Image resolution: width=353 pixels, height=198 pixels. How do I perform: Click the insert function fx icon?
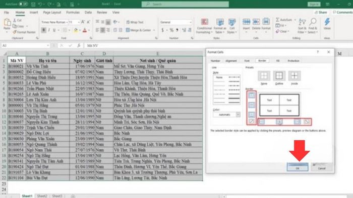(x=79, y=46)
